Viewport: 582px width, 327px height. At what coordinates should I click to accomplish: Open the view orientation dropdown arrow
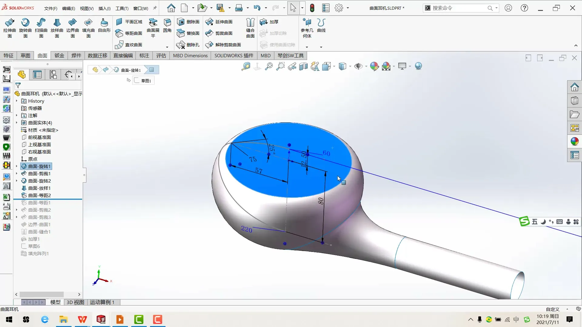[x=334, y=66]
